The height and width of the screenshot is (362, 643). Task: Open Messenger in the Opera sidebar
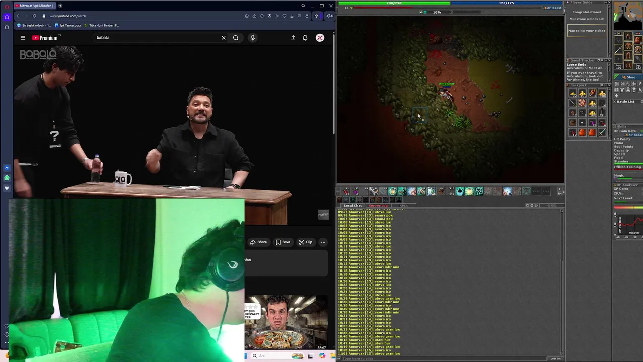tap(7, 168)
